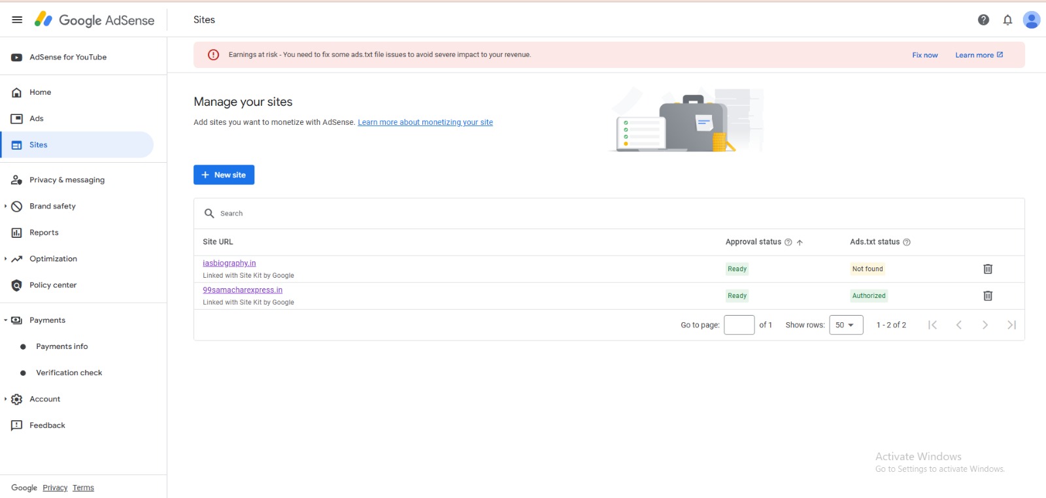Go to next page of results
The width and height of the screenshot is (1046, 498).
[985, 325]
